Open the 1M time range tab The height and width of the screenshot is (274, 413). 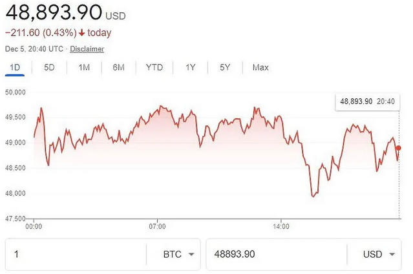(x=84, y=67)
